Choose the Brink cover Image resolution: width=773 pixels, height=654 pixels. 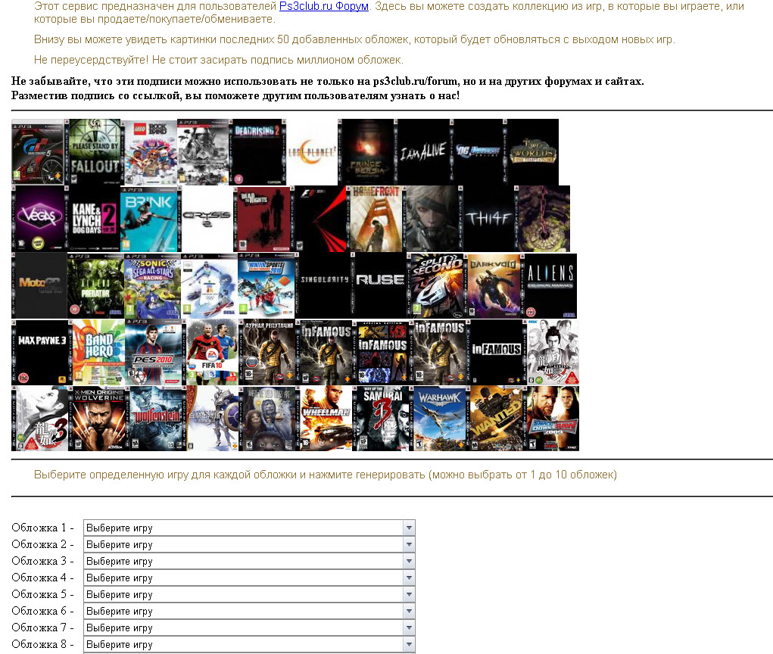[149, 220]
